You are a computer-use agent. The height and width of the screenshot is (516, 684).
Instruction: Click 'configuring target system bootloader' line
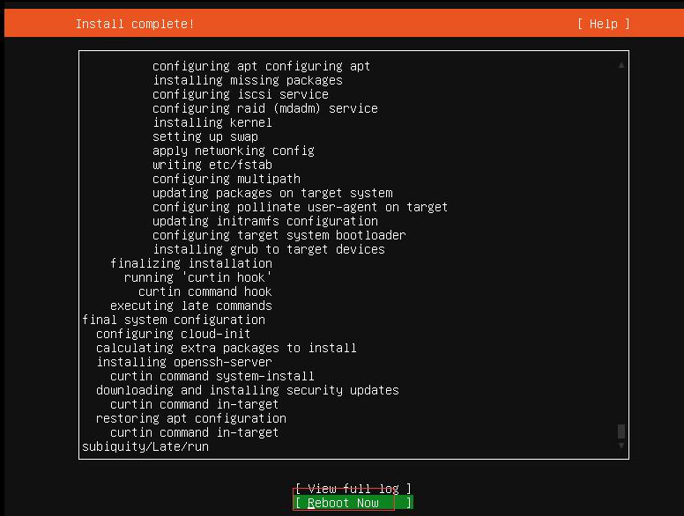pos(279,235)
